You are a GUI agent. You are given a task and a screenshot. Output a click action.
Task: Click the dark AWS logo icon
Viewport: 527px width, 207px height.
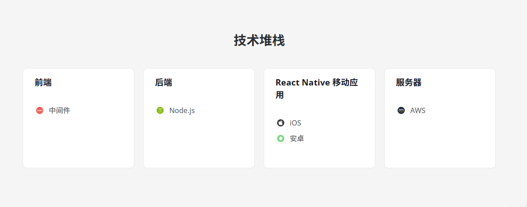pyautogui.click(x=401, y=110)
